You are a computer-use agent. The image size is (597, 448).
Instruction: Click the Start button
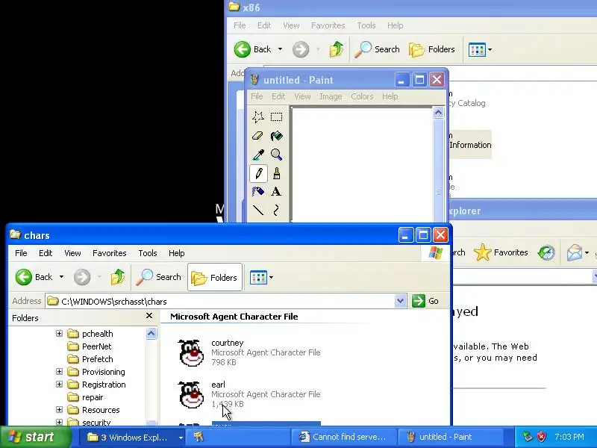(x=35, y=437)
